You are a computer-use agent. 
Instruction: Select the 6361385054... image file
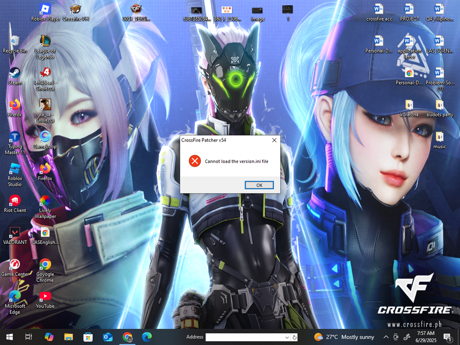[x=197, y=13]
